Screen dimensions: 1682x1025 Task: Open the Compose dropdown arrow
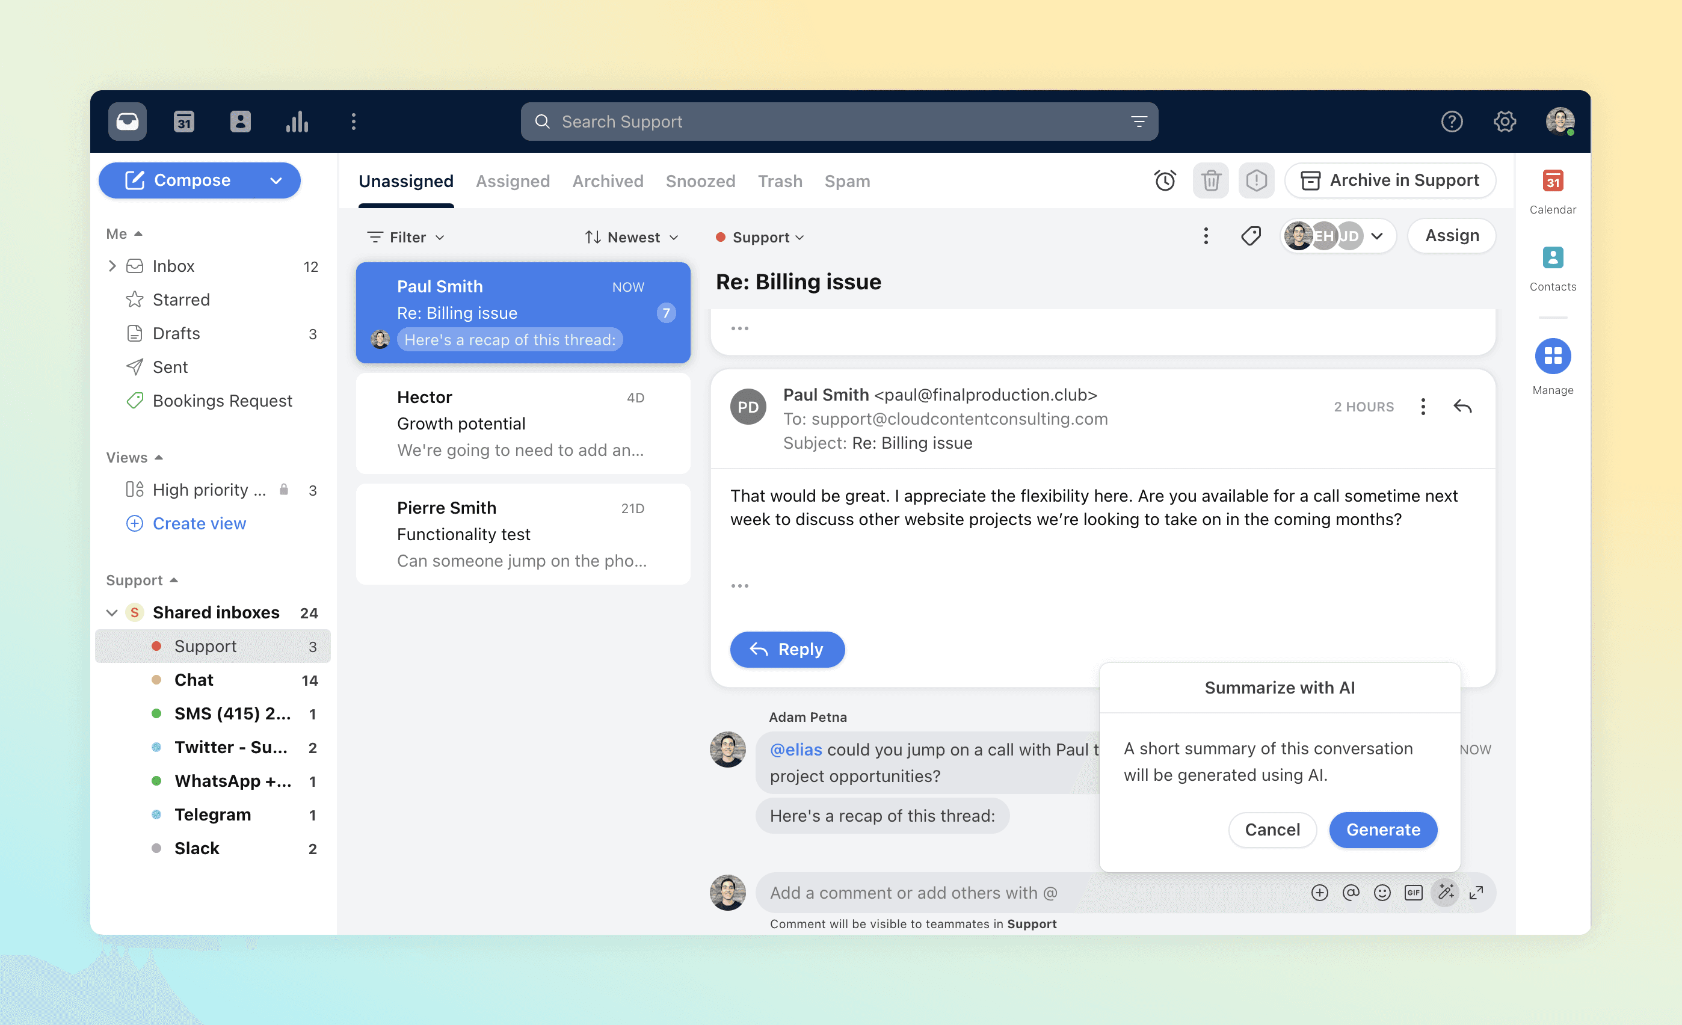[x=276, y=181]
